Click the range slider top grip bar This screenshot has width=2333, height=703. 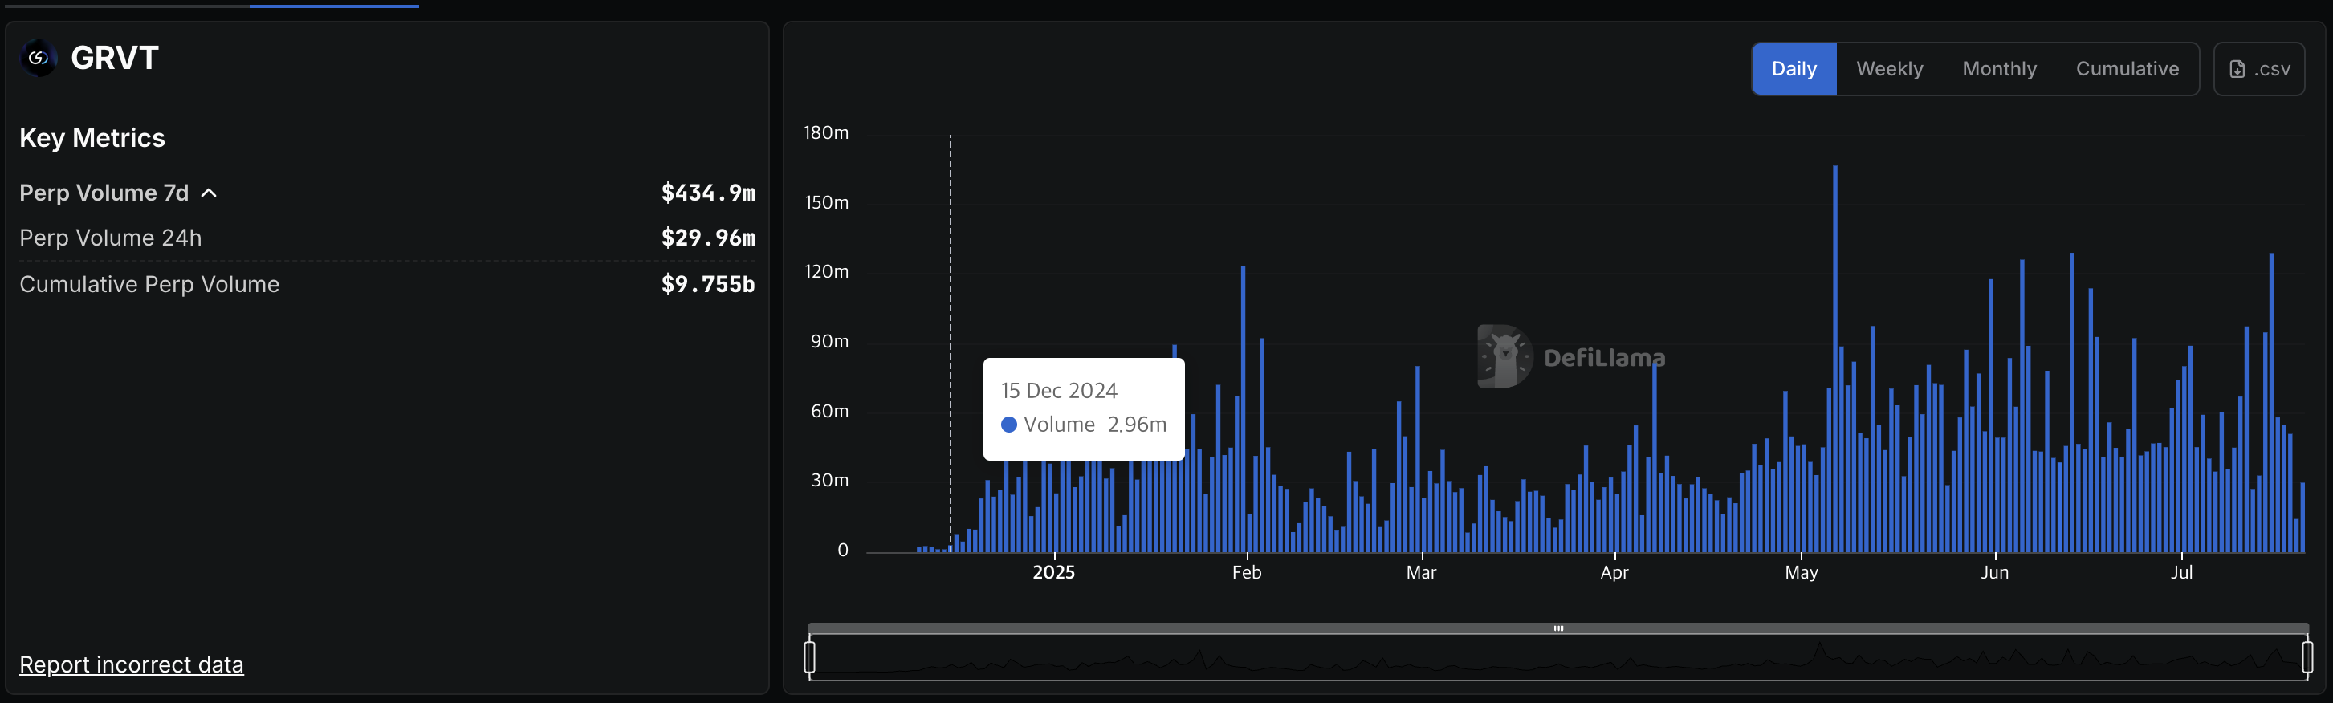click(1557, 628)
